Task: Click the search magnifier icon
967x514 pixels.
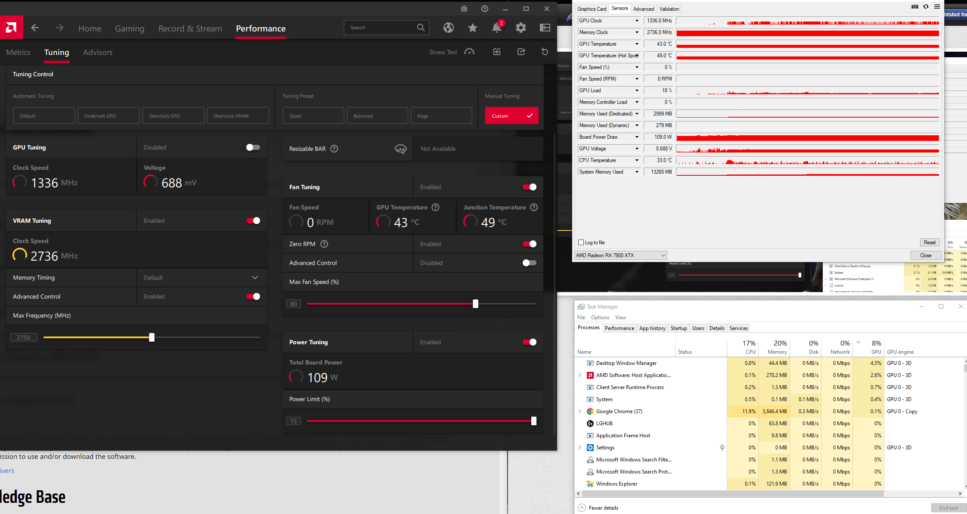Action: point(421,28)
